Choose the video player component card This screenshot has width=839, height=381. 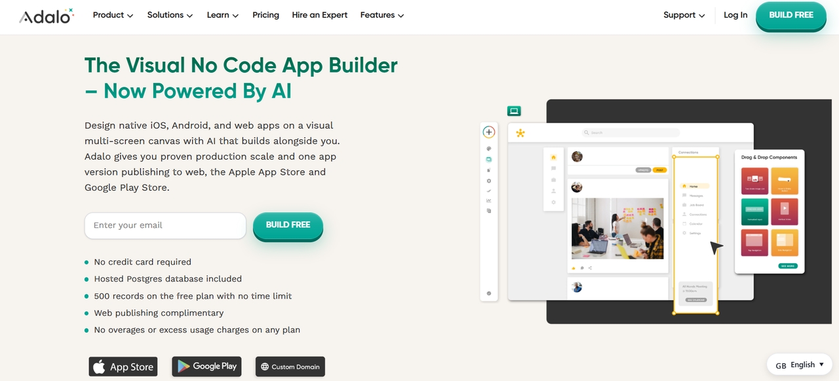coord(785,211)
